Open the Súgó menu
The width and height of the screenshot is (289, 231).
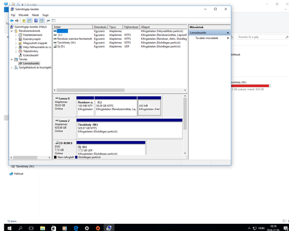pos(45,15)
